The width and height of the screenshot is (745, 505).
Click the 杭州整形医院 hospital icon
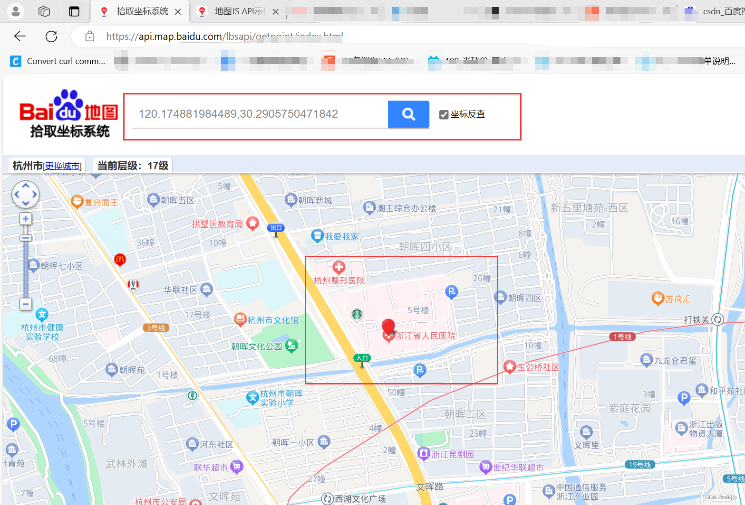coord(339,267)
